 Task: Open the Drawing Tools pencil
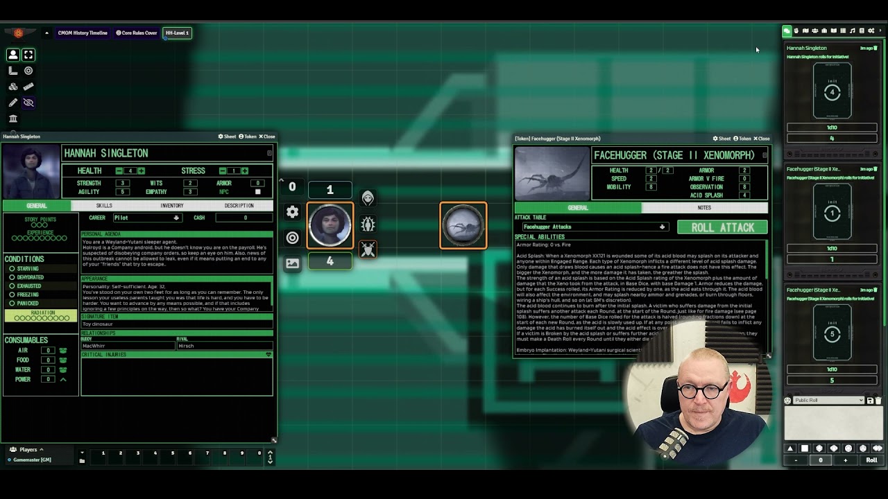click(x=13, y=103)
